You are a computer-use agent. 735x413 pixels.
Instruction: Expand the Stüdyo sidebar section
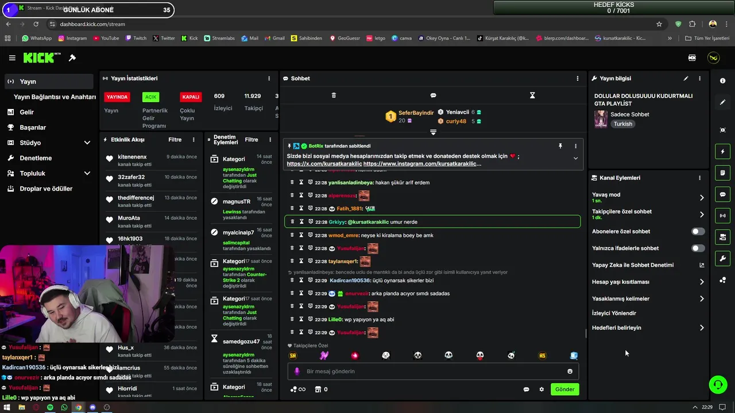click(x=87, y=143)
